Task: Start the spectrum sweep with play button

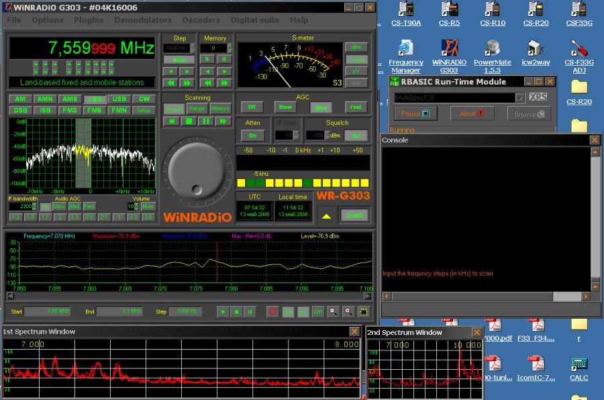Action: (x=223, y=311)
